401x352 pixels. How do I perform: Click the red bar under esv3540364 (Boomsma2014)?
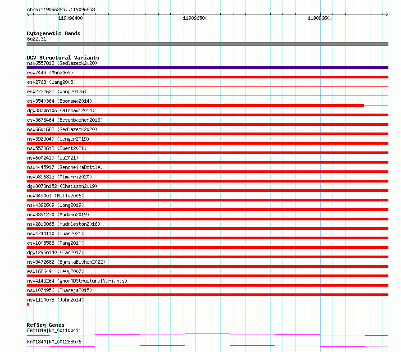pos(196,105)
